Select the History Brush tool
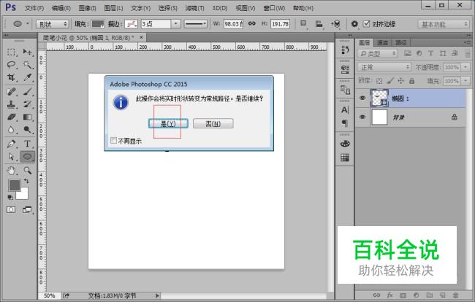The height and width of the screenshot is (302, 475). coord(28,104)
